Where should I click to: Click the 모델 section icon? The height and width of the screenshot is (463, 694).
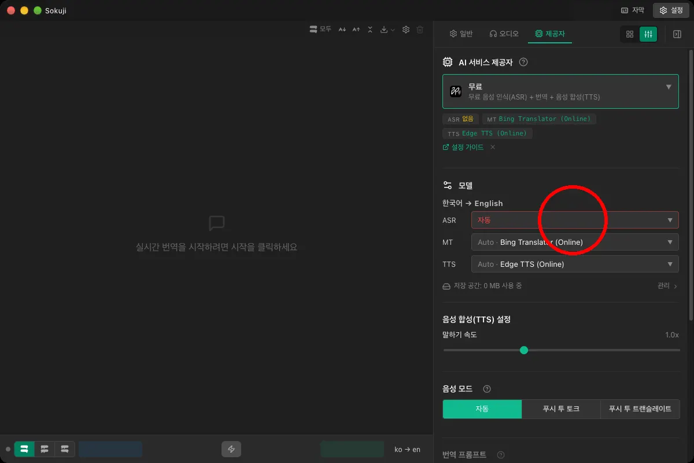(448, 185)
